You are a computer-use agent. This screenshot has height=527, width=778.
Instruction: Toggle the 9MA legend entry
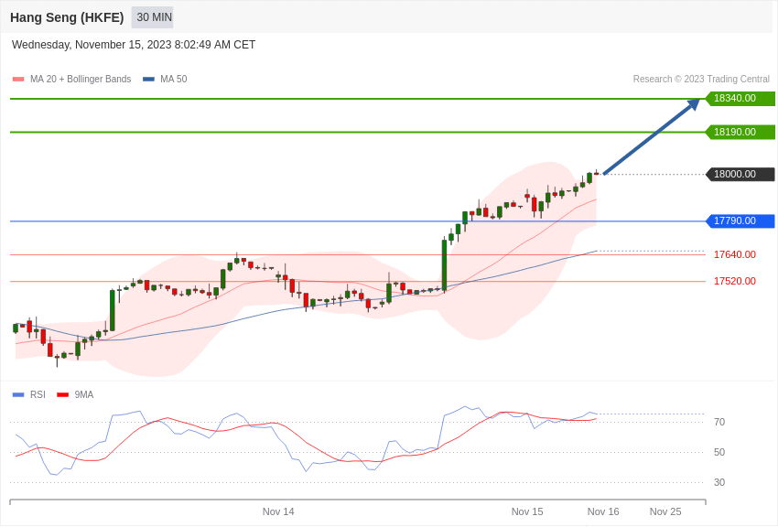pos(75,394)
